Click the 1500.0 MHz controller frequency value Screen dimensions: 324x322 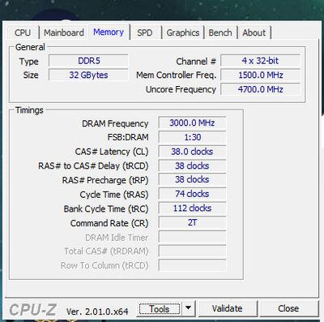[x=260, y=75]
